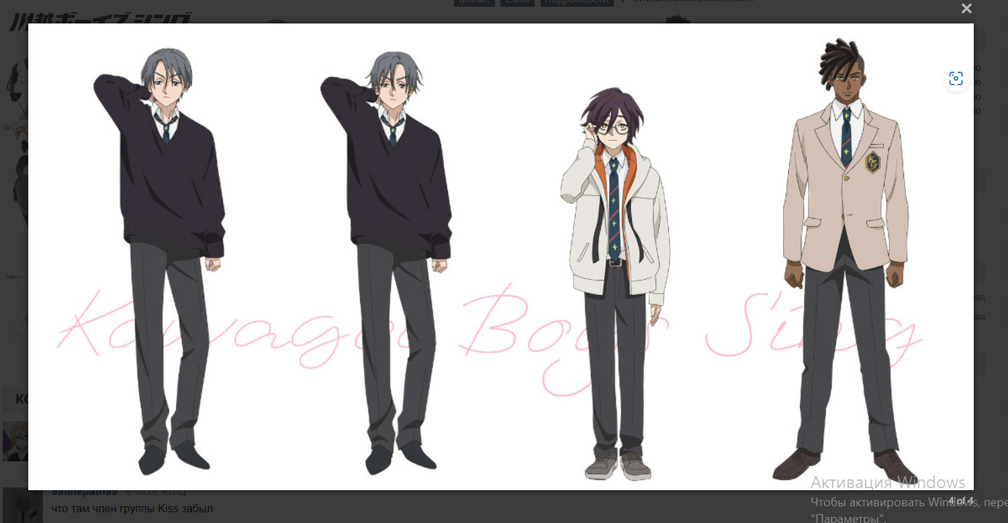The image size is (1008, 523).
Task: Click the visual search lens icon
Action: (x=956, y=78)
